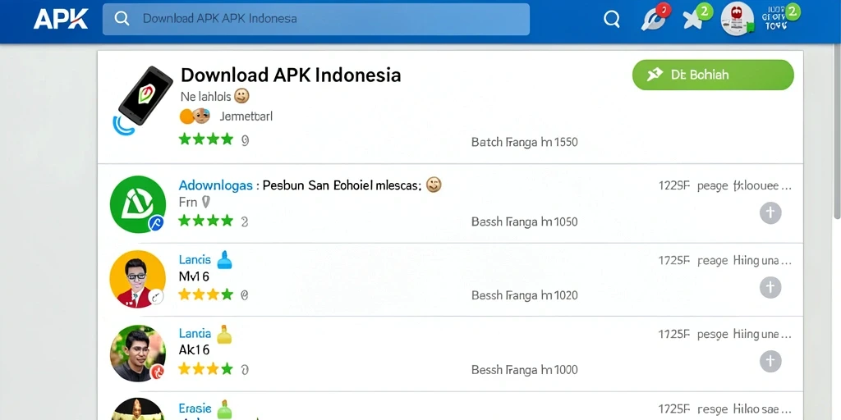The width and height of the screenshot is (841, 420).
Task: Click the Mv16 name text
Action: (194, 277)
